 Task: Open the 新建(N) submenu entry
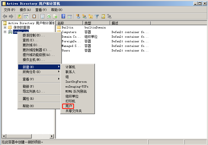tap(39, 67)
